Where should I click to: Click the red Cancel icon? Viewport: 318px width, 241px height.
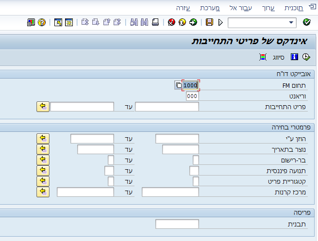[x=171, y=22]
